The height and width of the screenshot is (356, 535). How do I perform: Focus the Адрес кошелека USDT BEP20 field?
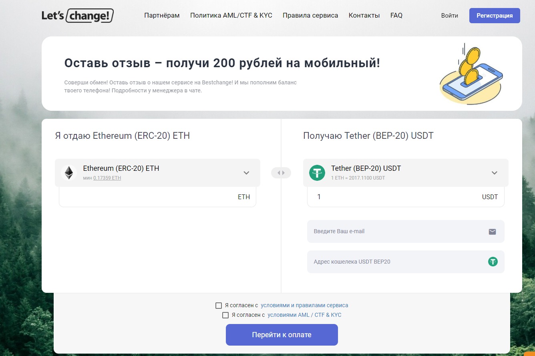click(406, 262)
